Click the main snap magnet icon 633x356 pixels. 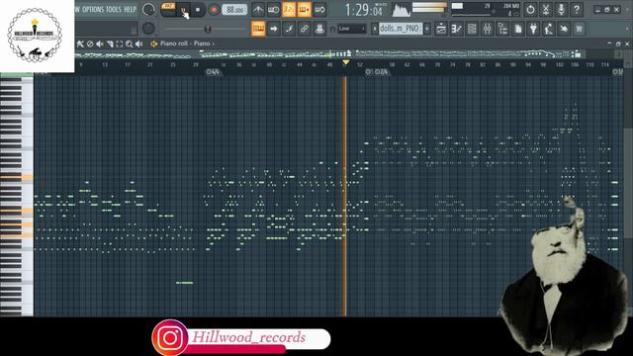333,29
